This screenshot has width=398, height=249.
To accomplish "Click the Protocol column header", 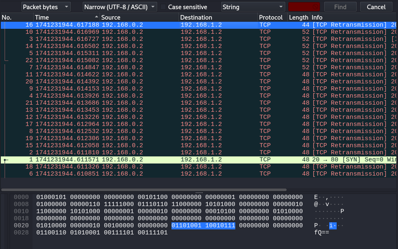I will pyautogui.click(x=272, y=18).
